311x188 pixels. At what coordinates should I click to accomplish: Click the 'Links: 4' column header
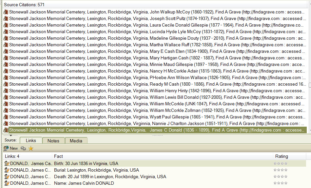pos(27,156)
